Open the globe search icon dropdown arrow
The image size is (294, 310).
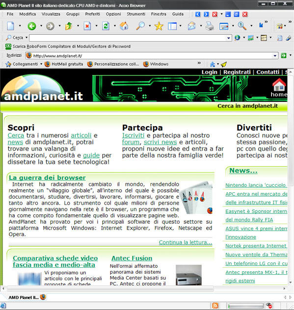(244, 37)
